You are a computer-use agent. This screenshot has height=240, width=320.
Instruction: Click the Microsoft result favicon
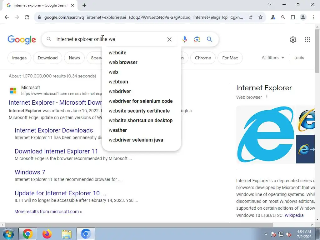coord(13,90)
